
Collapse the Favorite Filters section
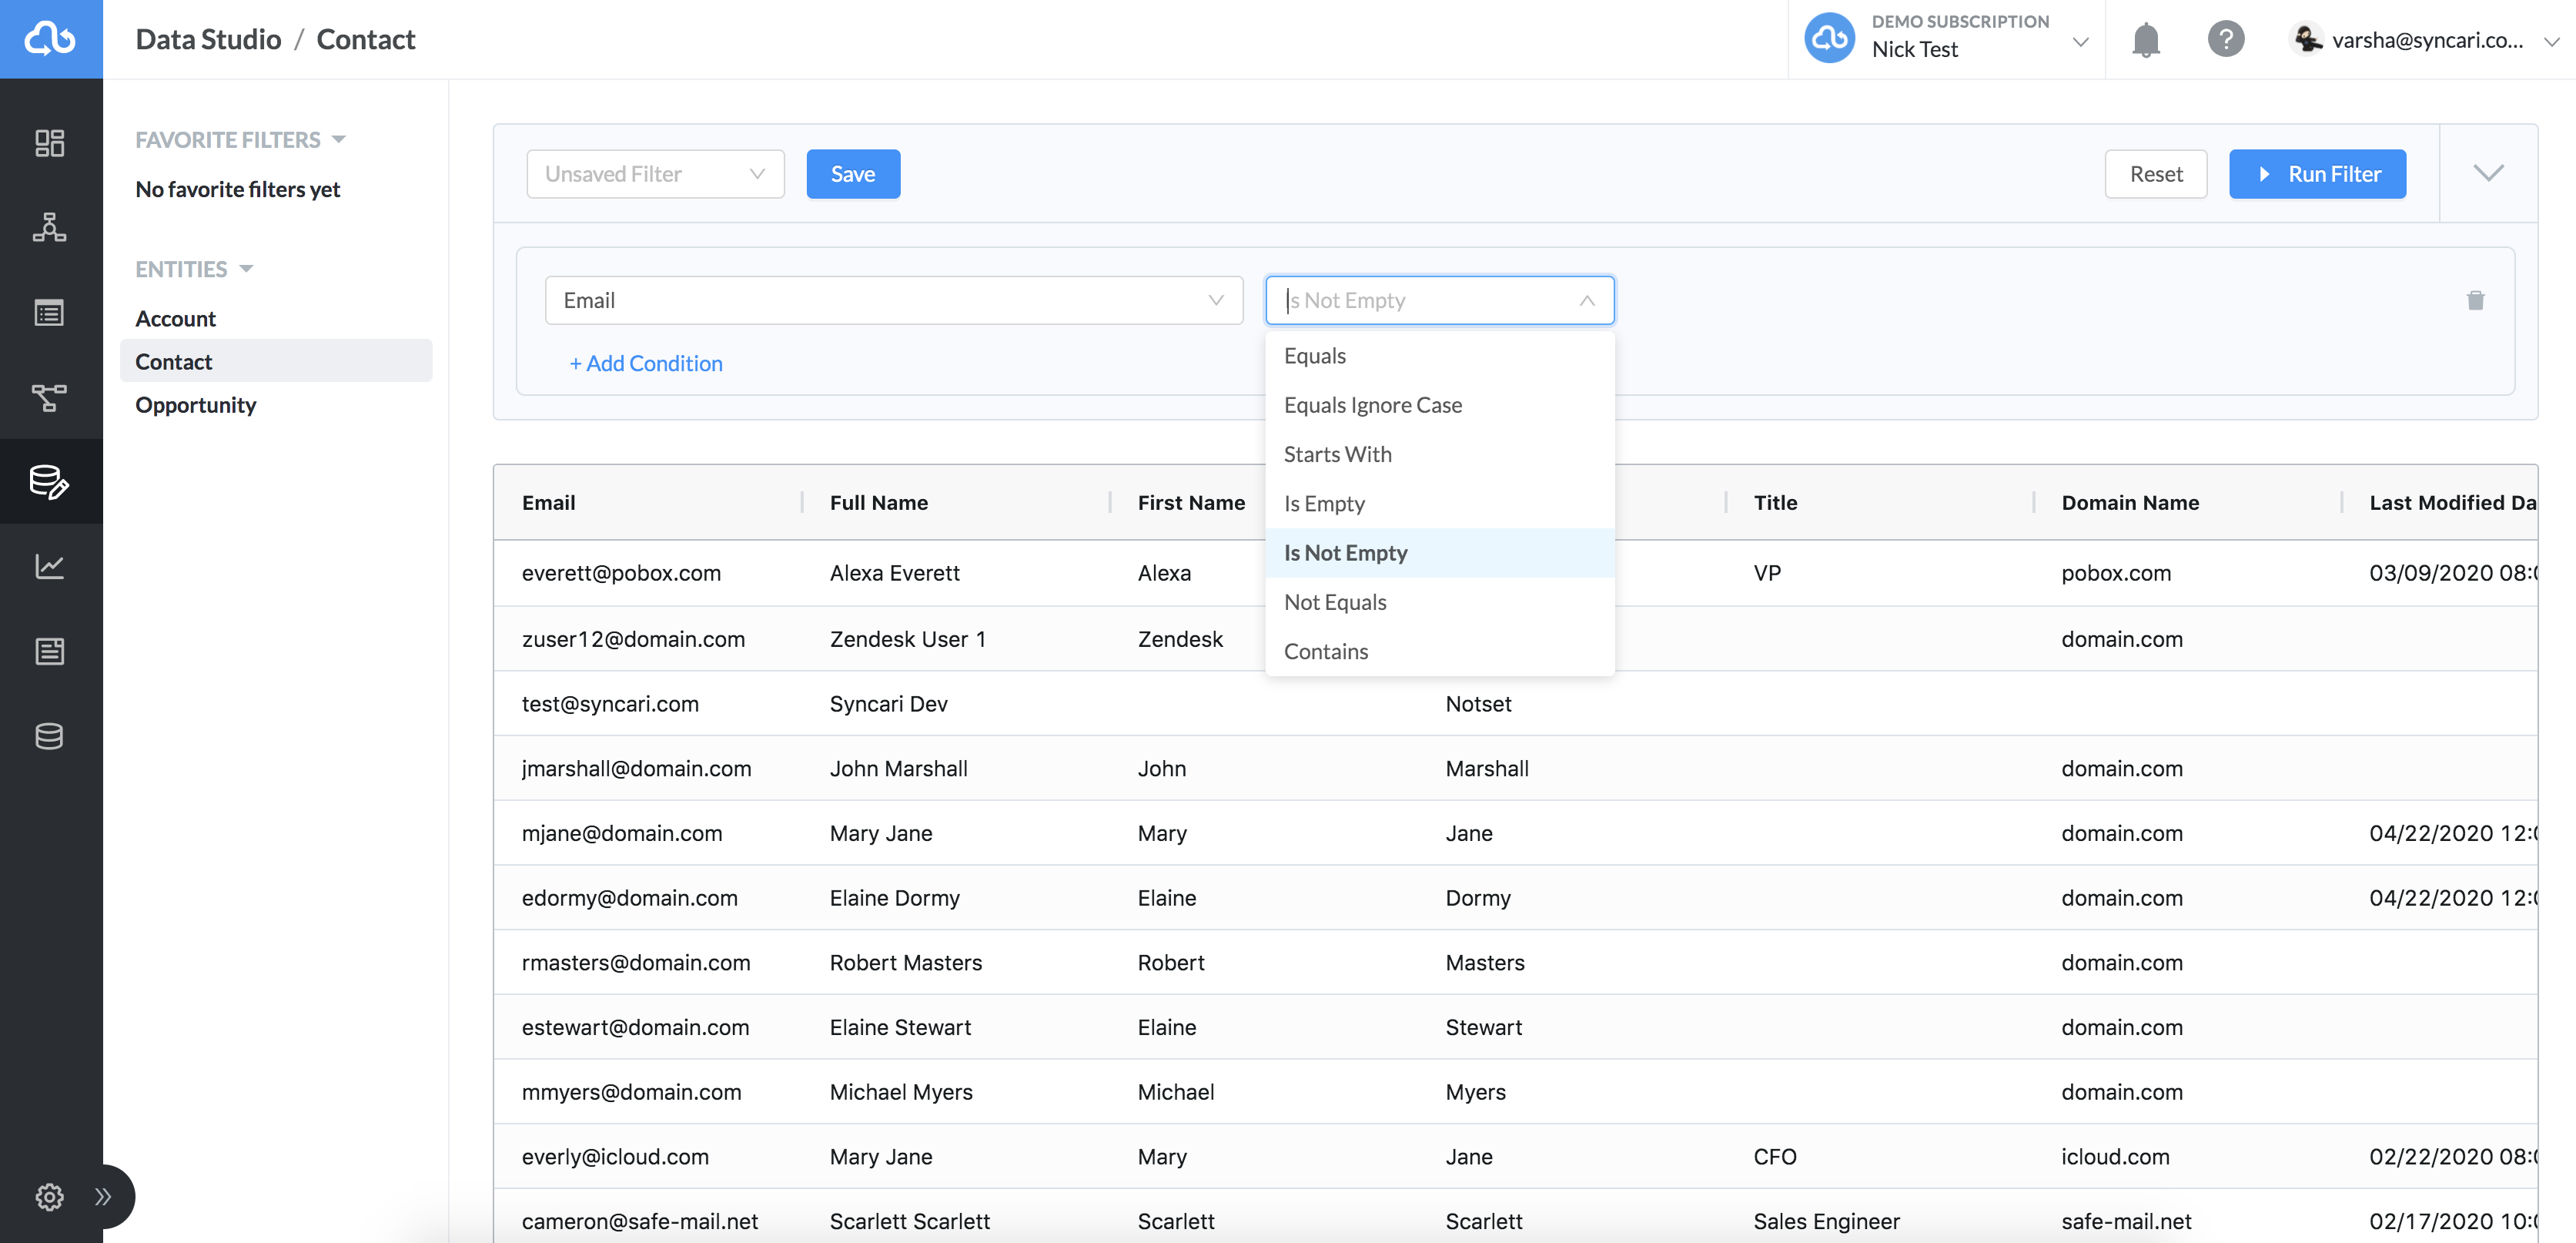(x=338, y=139)
